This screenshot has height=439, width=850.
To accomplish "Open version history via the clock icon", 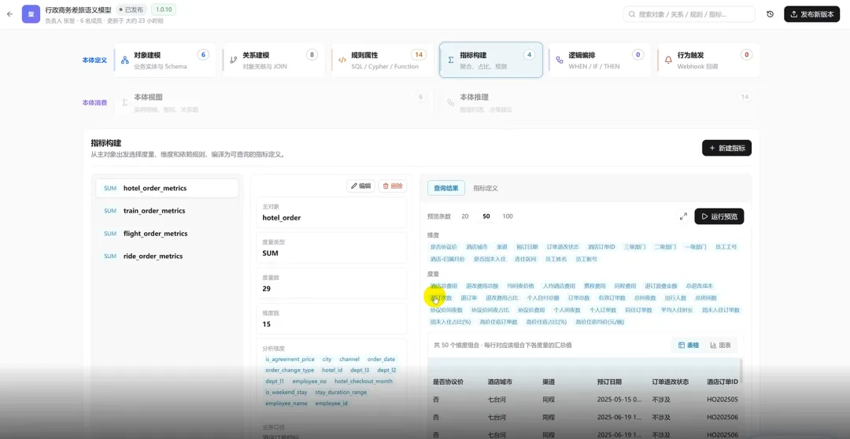I will pyautogui.click(x=770, y=14).
